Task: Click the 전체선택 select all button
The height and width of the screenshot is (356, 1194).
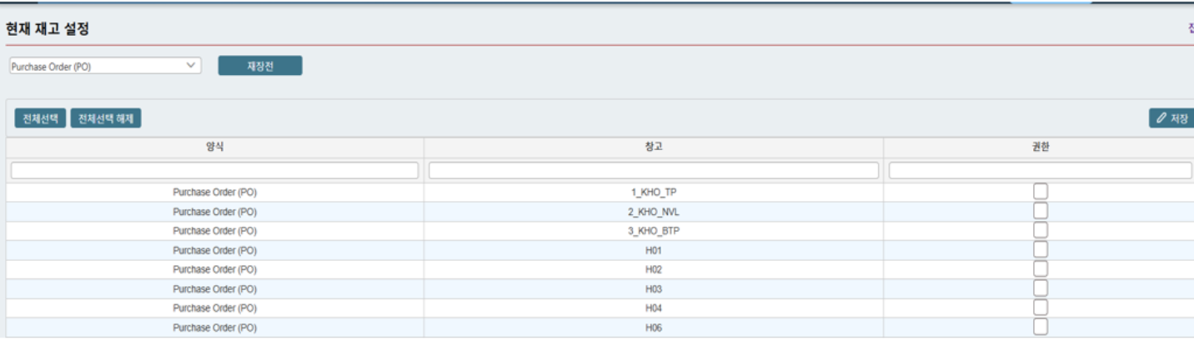Action: coord(40,118)
